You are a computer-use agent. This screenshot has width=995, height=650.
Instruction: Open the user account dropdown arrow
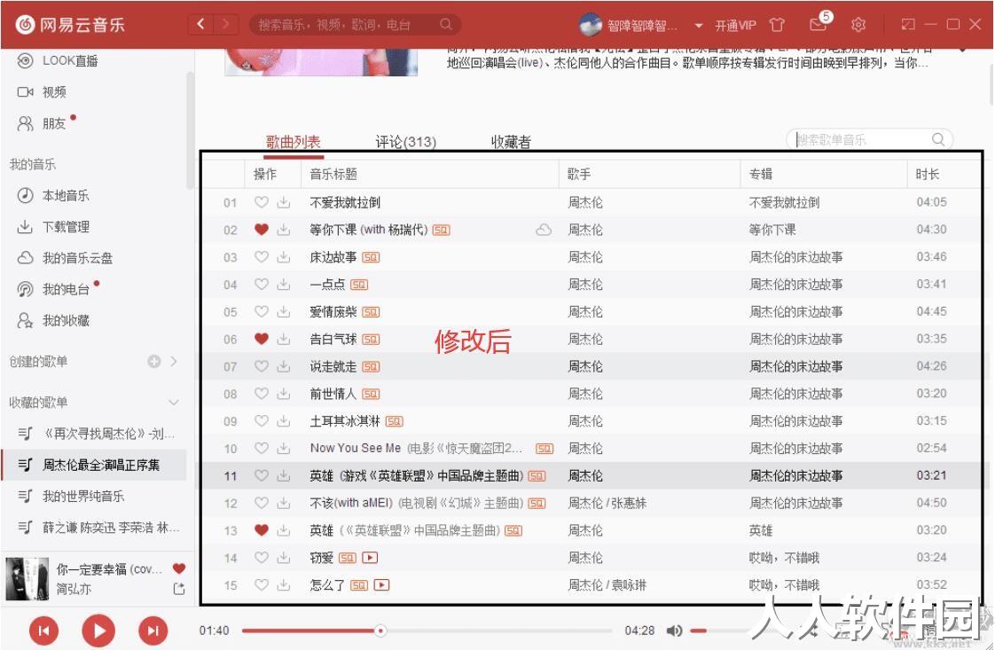click(x=698, y=26)
